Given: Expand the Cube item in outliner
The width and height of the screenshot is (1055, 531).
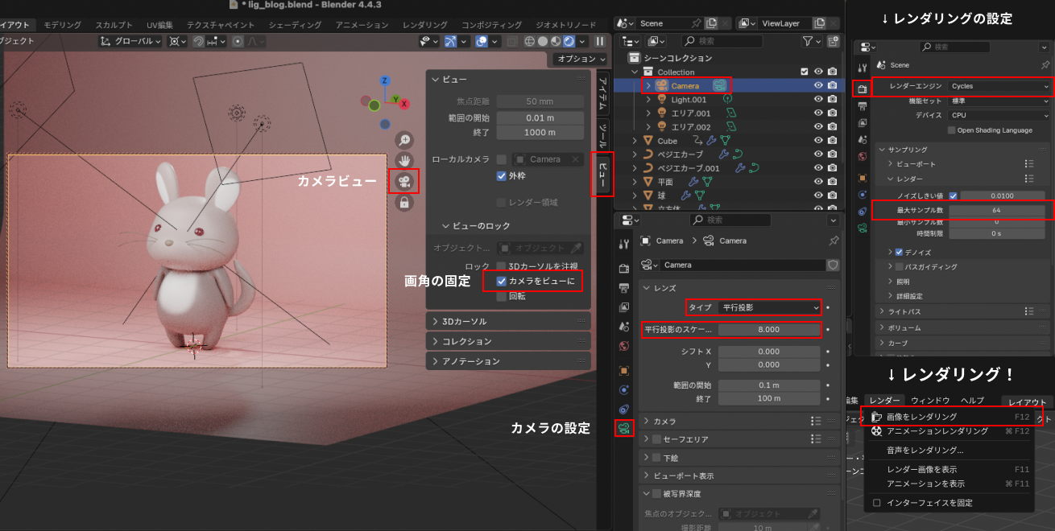Looking at the screenshot, I should pyautogui.click(x=635, y=141).
